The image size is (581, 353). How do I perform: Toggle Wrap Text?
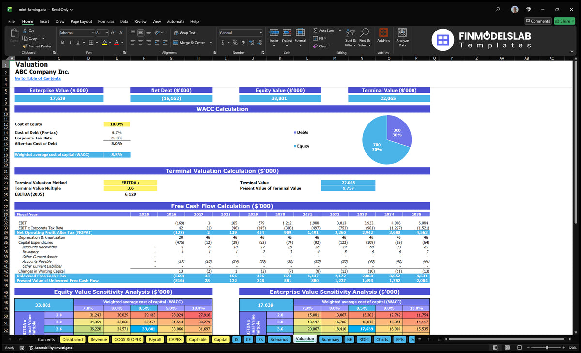click(x=184, y=33)
